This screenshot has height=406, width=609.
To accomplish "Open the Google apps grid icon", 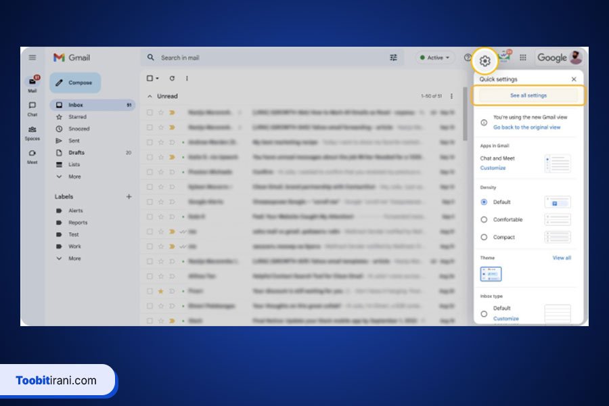I will click(522, 58).
